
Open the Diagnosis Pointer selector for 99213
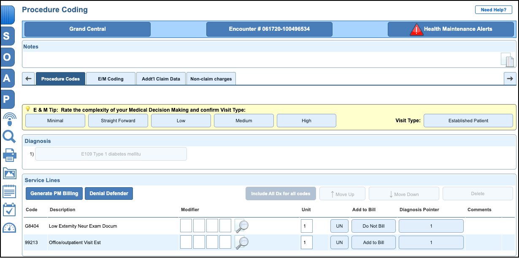click(431, 242)
